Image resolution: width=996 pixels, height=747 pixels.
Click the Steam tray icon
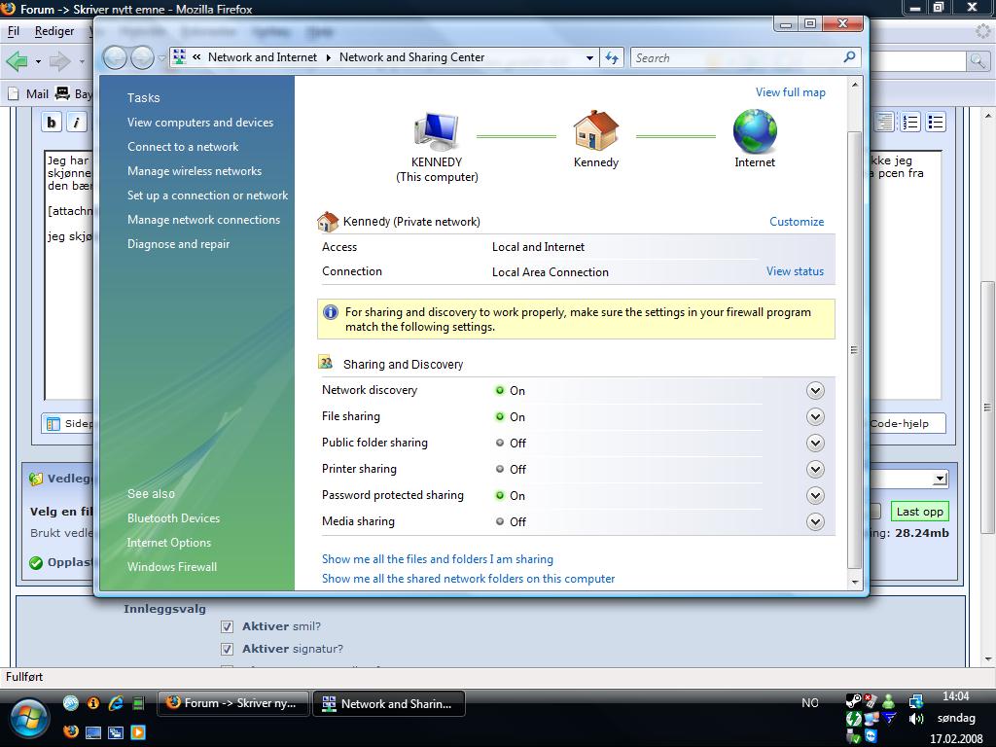[x=854, y=701]
